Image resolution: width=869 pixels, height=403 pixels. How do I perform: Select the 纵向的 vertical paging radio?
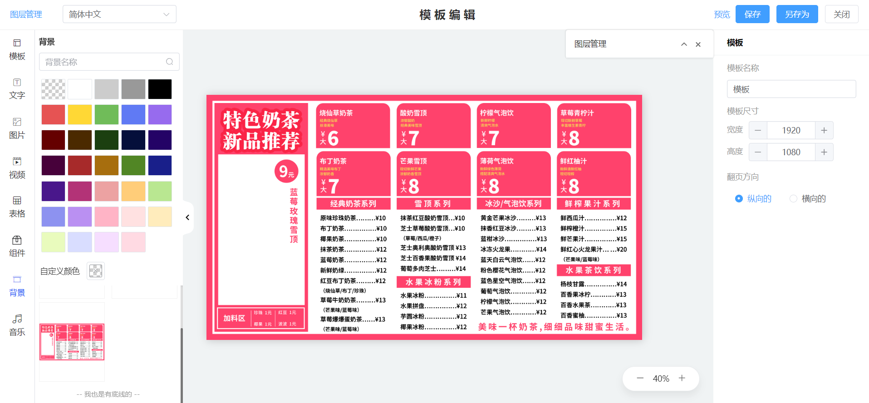click(x=739, y=198)
